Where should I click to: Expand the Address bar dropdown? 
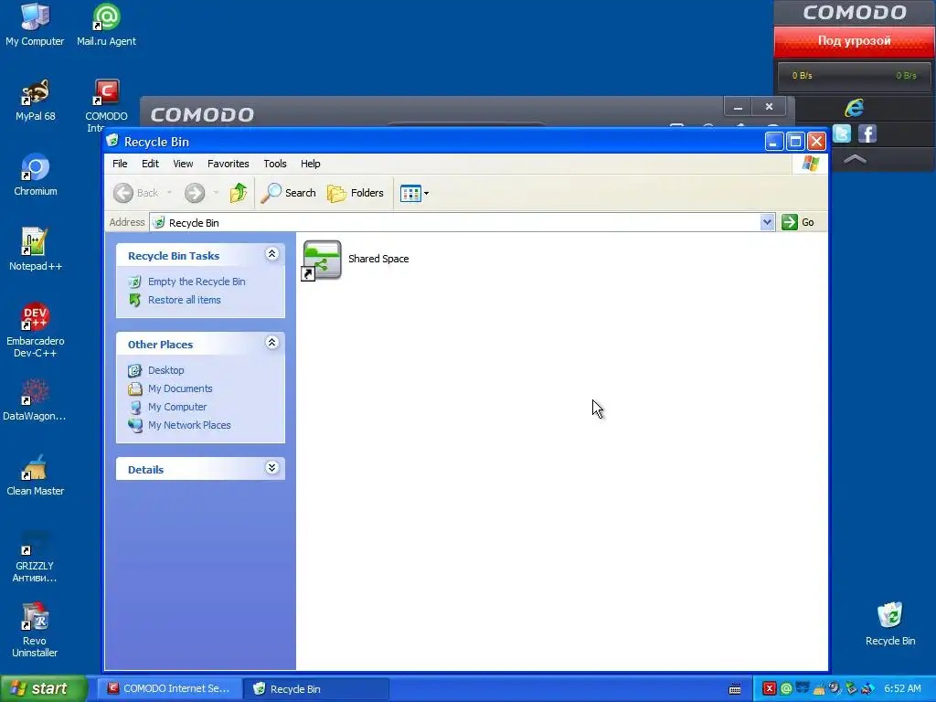(767, 223)
